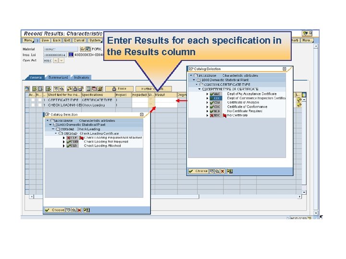Viewport: 346px width, 259px height.
Task: Click yellow note icon in CHECK LOADING row
Action: click(x=299, y=105)
